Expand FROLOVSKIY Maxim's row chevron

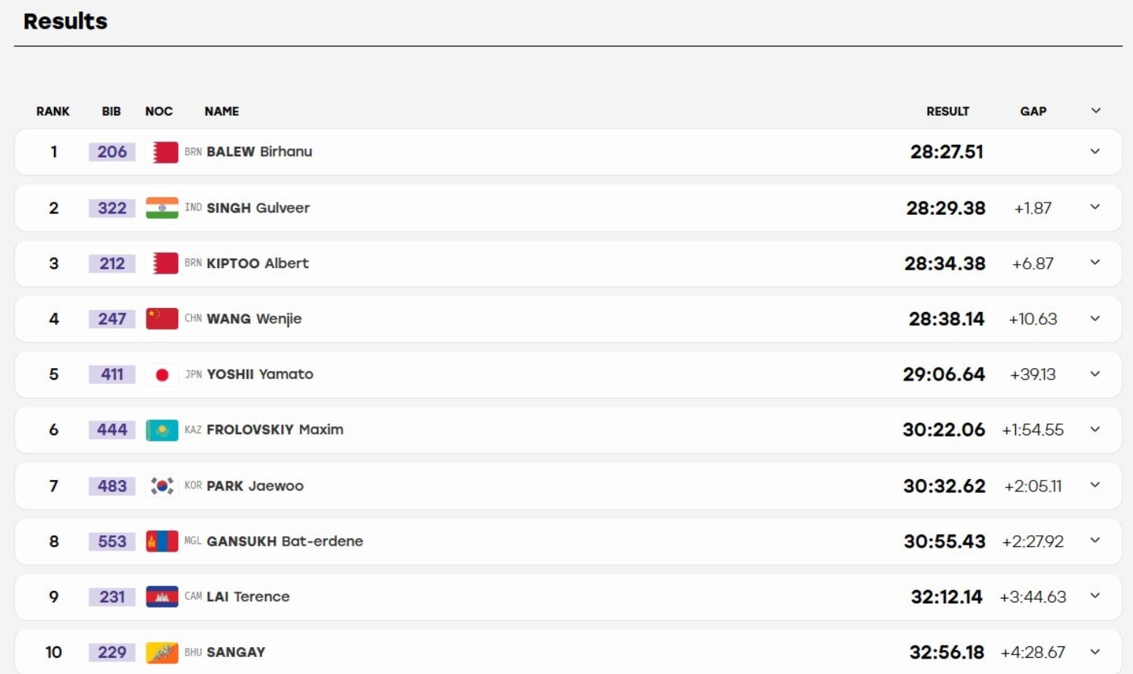point(1094,429)
